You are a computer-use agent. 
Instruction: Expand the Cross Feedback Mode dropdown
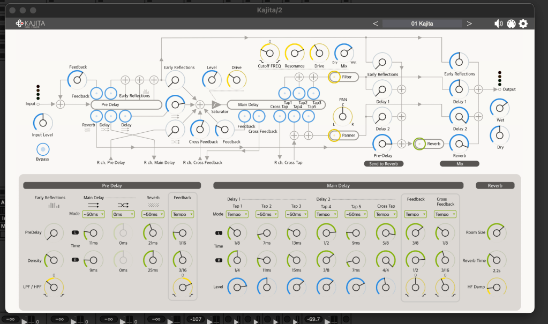coord(445,214)
